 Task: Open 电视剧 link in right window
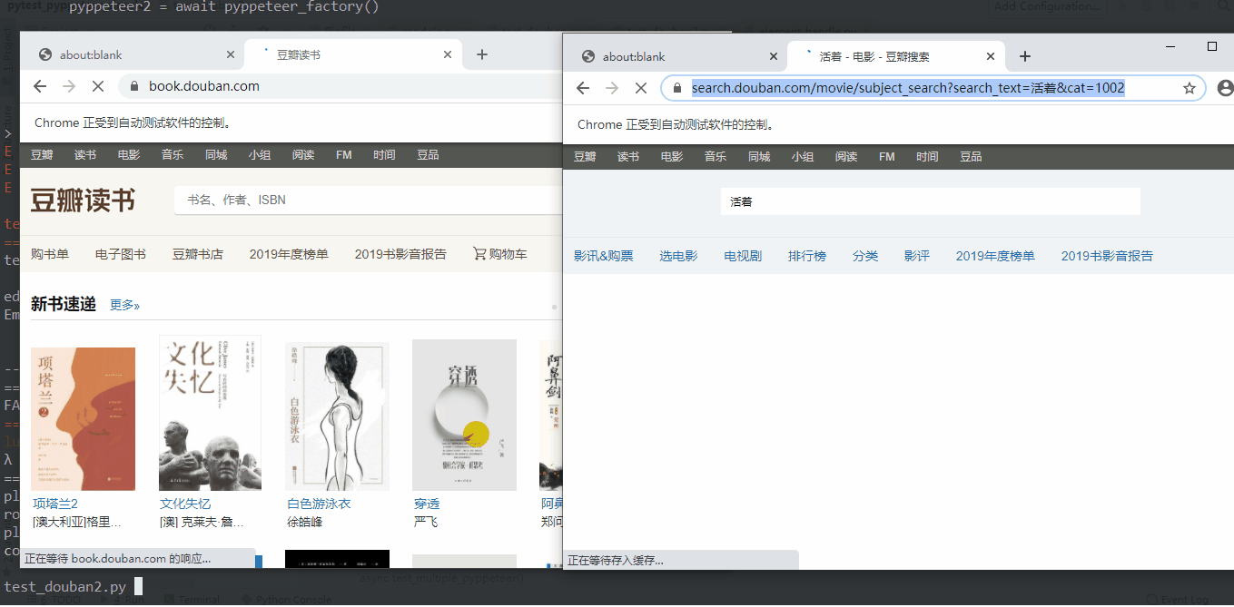point(743,256)
